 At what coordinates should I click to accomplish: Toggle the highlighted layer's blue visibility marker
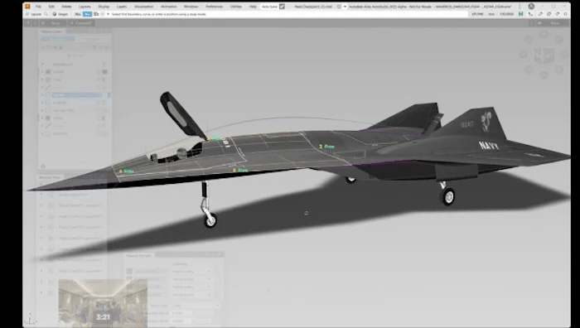point(109,95)
